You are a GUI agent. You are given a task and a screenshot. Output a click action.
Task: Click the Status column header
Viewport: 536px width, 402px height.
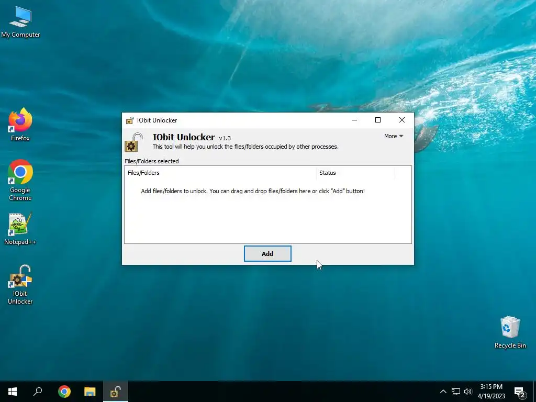click(355, 173)
